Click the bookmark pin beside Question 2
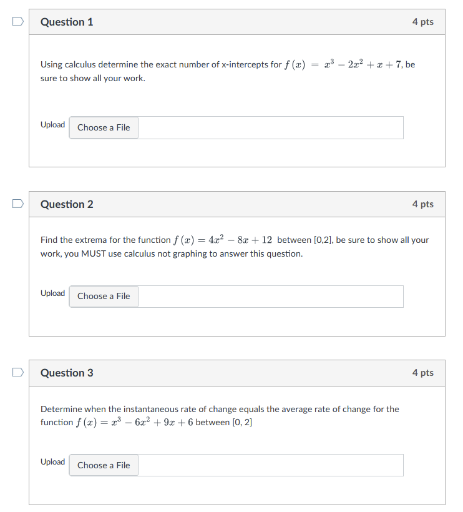The width and height of the screenshot is (463, 512). [17, 203]
